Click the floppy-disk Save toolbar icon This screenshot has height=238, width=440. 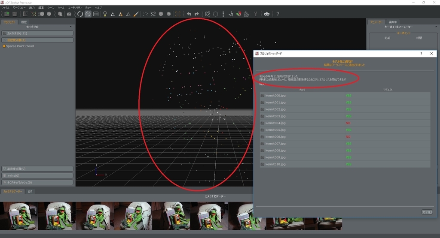tap(15, 14)
